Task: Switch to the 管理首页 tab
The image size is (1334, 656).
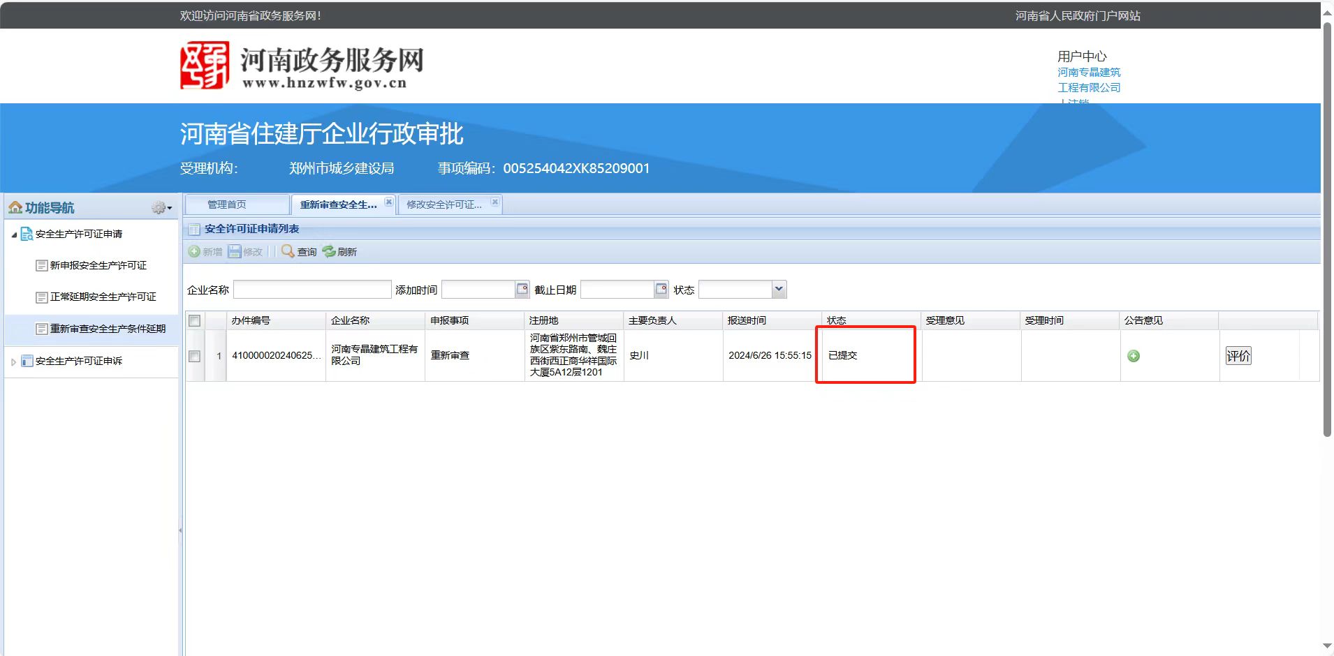Action: coord(227,204)
